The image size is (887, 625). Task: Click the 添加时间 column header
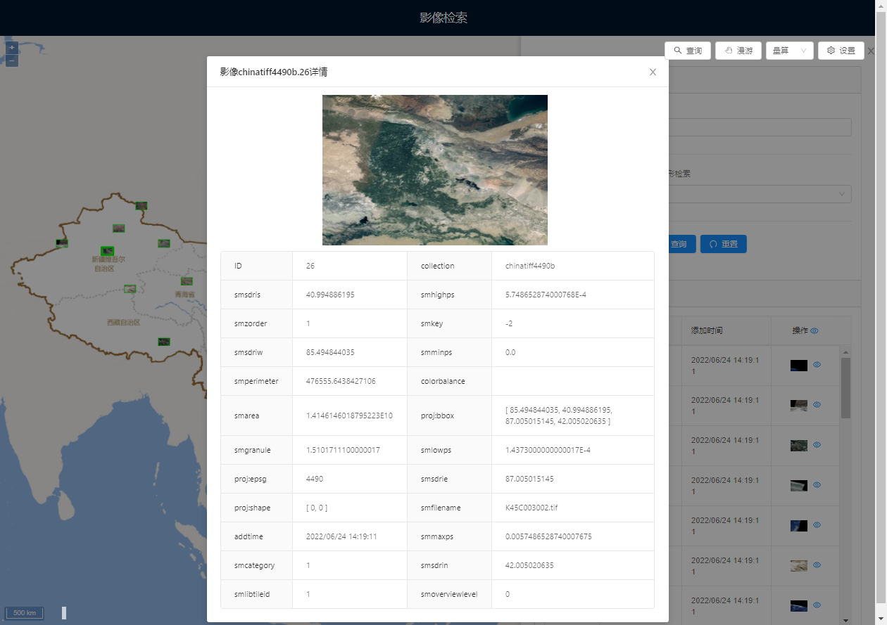pyautogui.click(x=707, y=330)
